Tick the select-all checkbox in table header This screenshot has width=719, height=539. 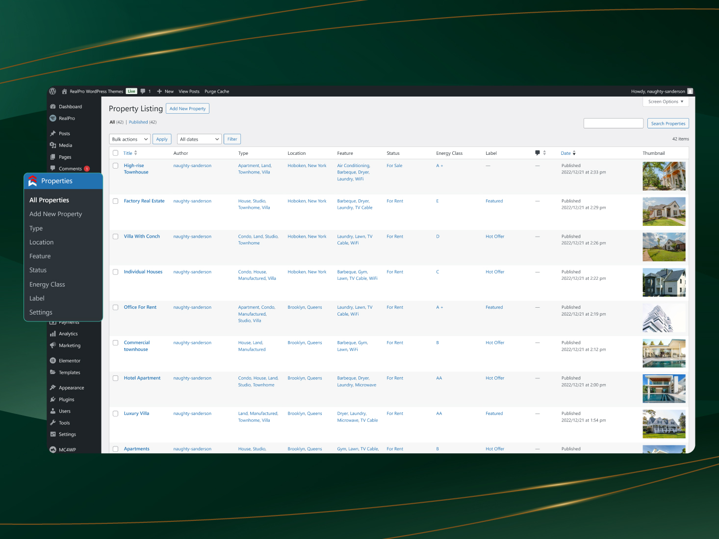[x=116, y=153]
